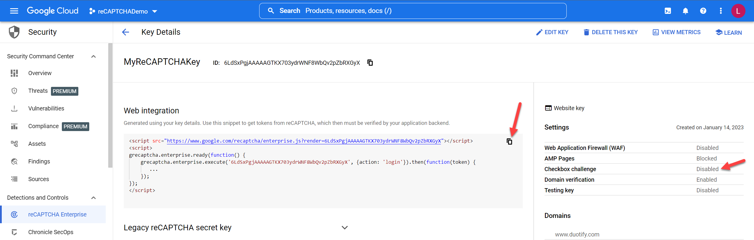The width and height of the screenshot is (754, 240).
Task: Select reCAPTCHA Enterprise in sidebar
Action: pos(53,214)
